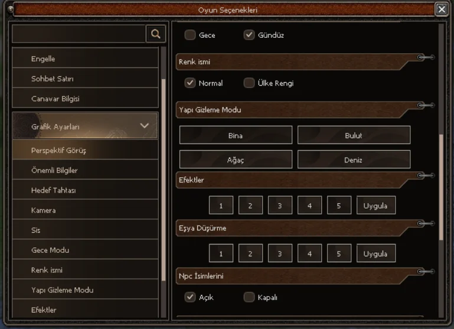Viewport: 454px width, 329px height.
Task: Close the Oyun Seçenekleri window
Action: click(x=442, y=9)
